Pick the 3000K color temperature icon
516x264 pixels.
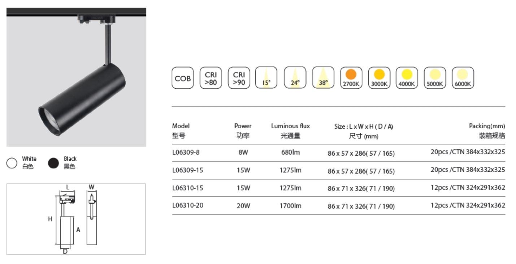[x=379, y=78]
